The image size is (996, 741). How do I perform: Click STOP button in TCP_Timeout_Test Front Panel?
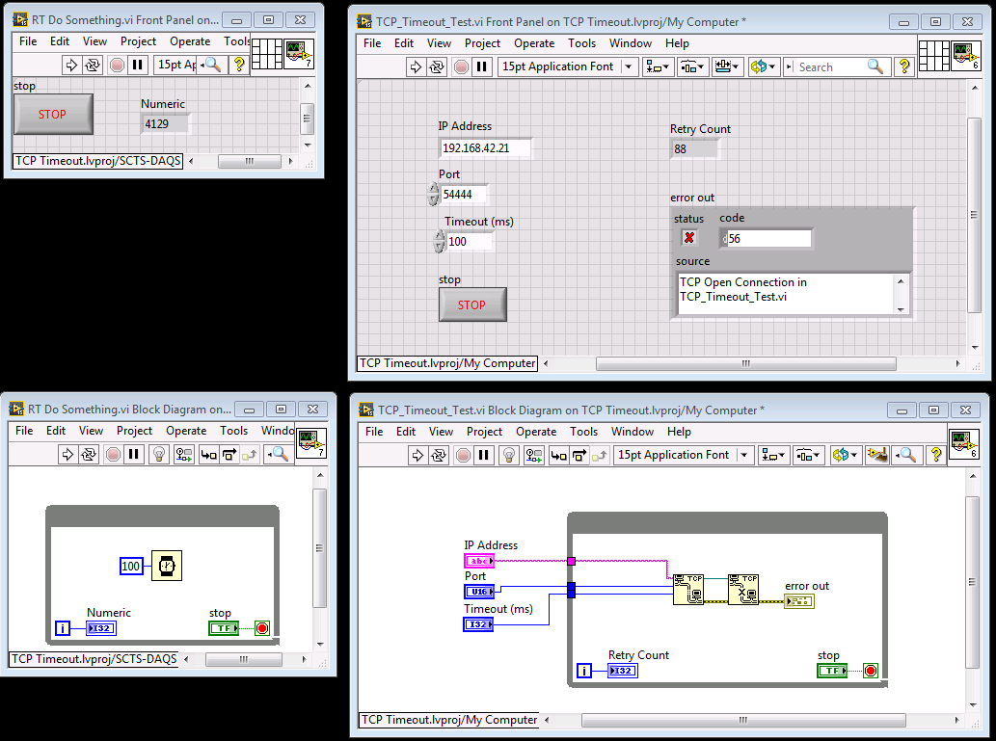471,304
